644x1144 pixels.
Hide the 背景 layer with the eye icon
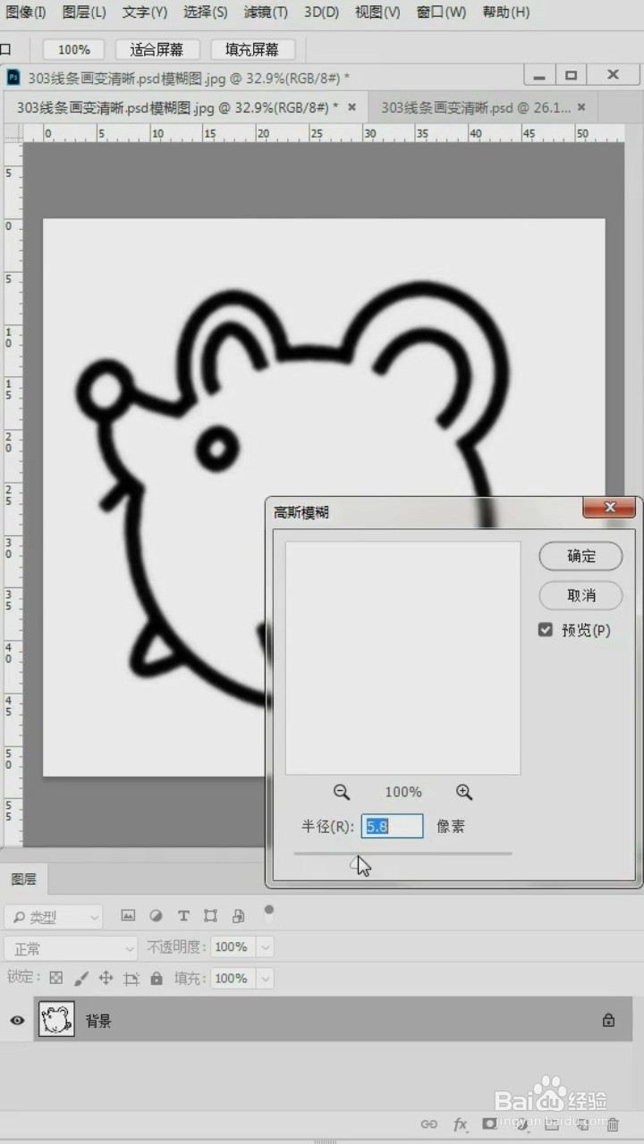coord(17,1020)
